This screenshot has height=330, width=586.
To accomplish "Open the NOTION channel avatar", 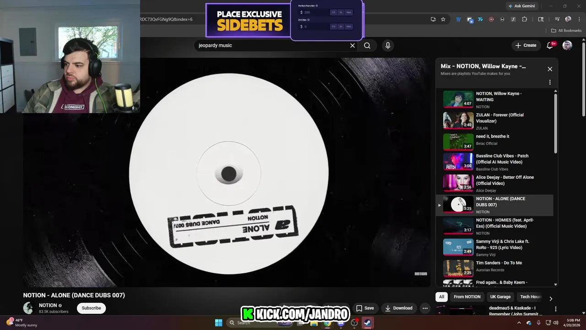I will pos(29,308).
